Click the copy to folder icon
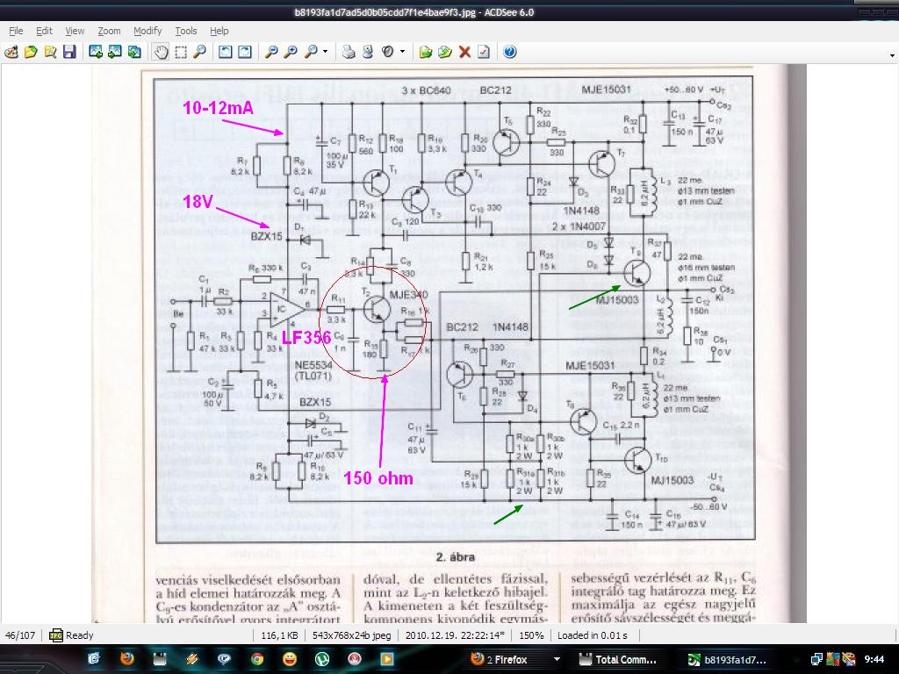899x674 pixels. click(426, 52)
